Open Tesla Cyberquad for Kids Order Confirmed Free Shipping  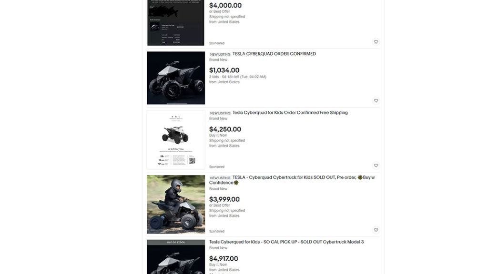(290, 113)
